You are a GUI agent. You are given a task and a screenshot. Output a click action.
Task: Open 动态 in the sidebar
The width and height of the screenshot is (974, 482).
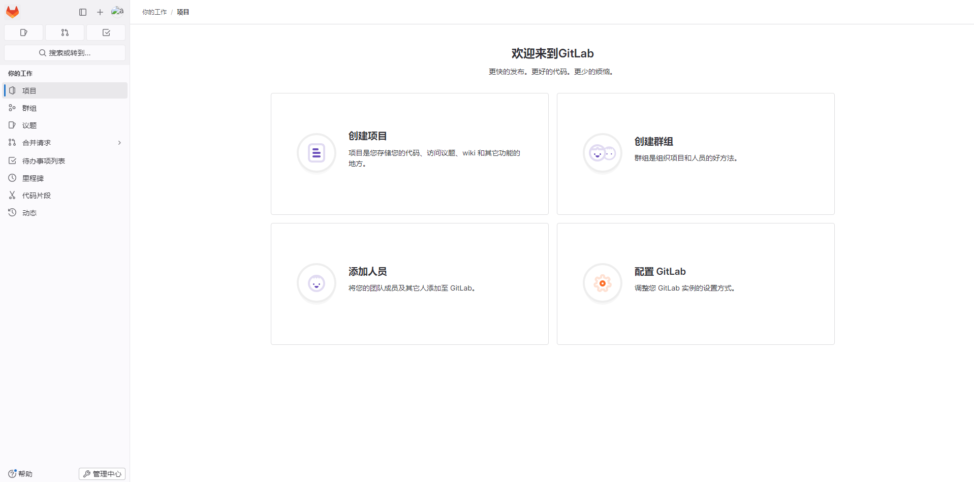coord(65,212)
